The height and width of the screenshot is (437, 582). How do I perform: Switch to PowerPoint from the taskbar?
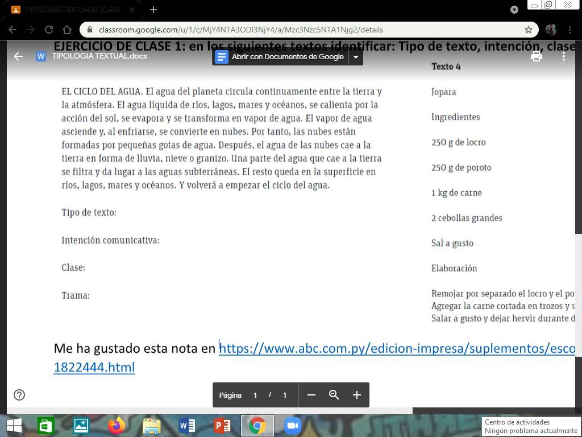click(222, 426)
